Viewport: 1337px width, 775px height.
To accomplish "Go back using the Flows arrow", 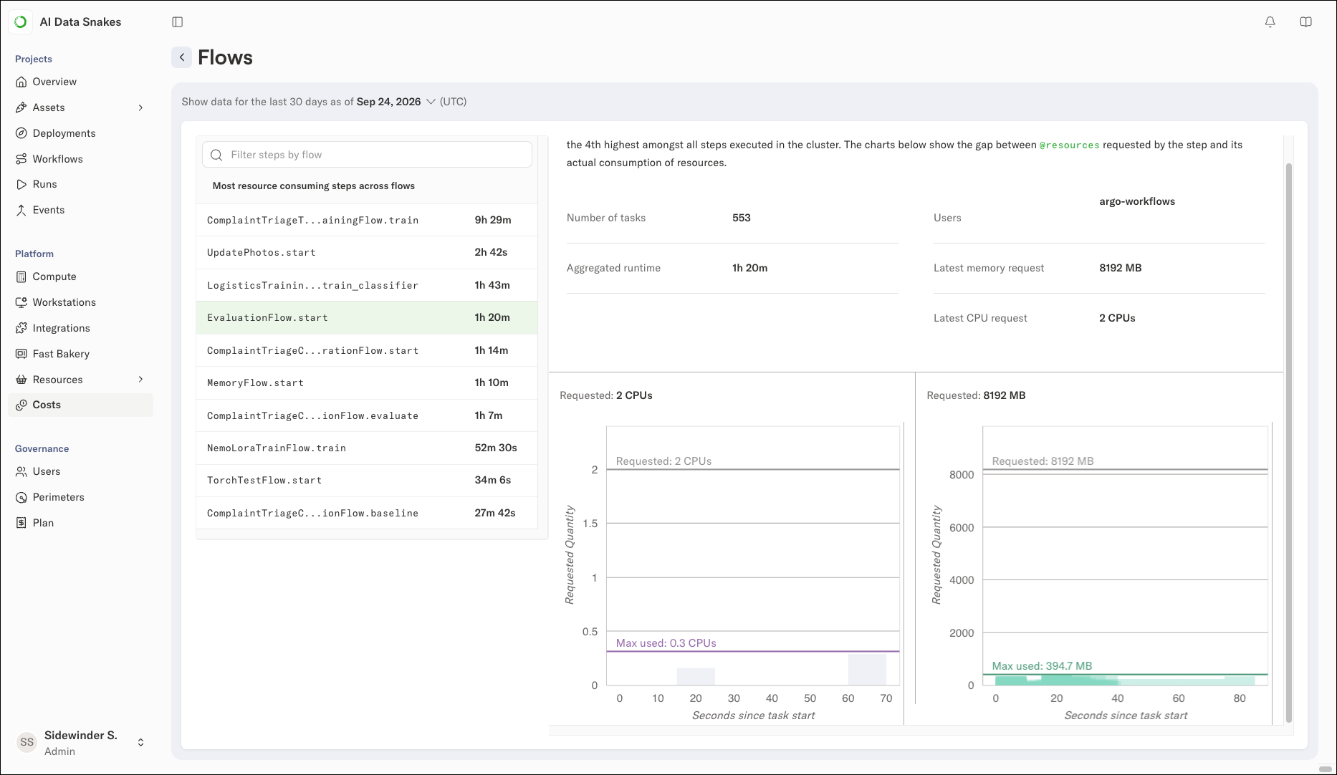I will (181, 57).
